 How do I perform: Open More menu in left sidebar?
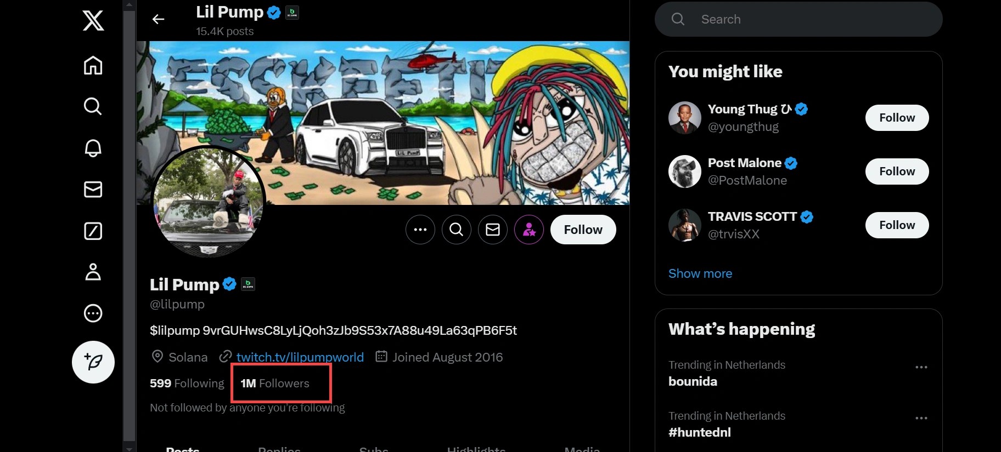point(93,313)
